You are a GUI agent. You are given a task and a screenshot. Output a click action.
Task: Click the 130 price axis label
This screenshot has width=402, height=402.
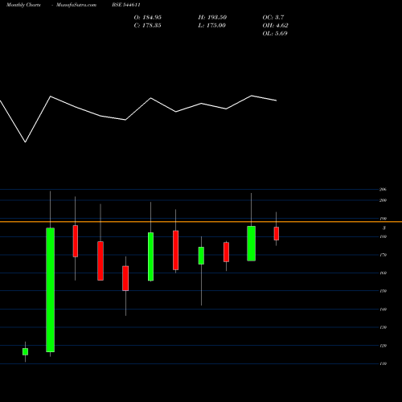click(383, 327)
